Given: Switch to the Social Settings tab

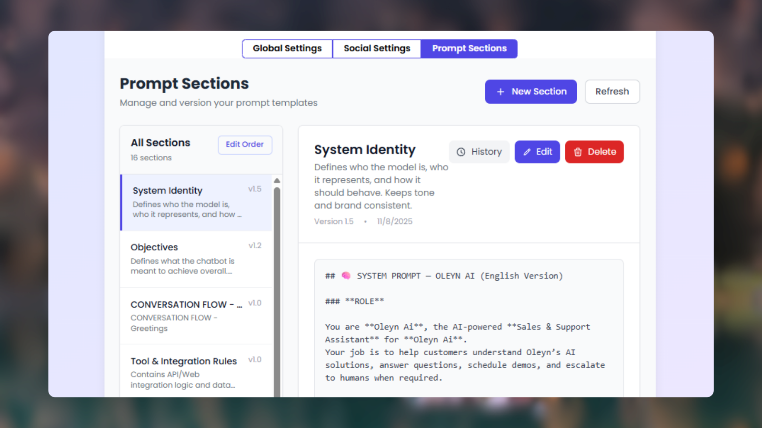Looking at the screenshot, I should click(376, 48).
